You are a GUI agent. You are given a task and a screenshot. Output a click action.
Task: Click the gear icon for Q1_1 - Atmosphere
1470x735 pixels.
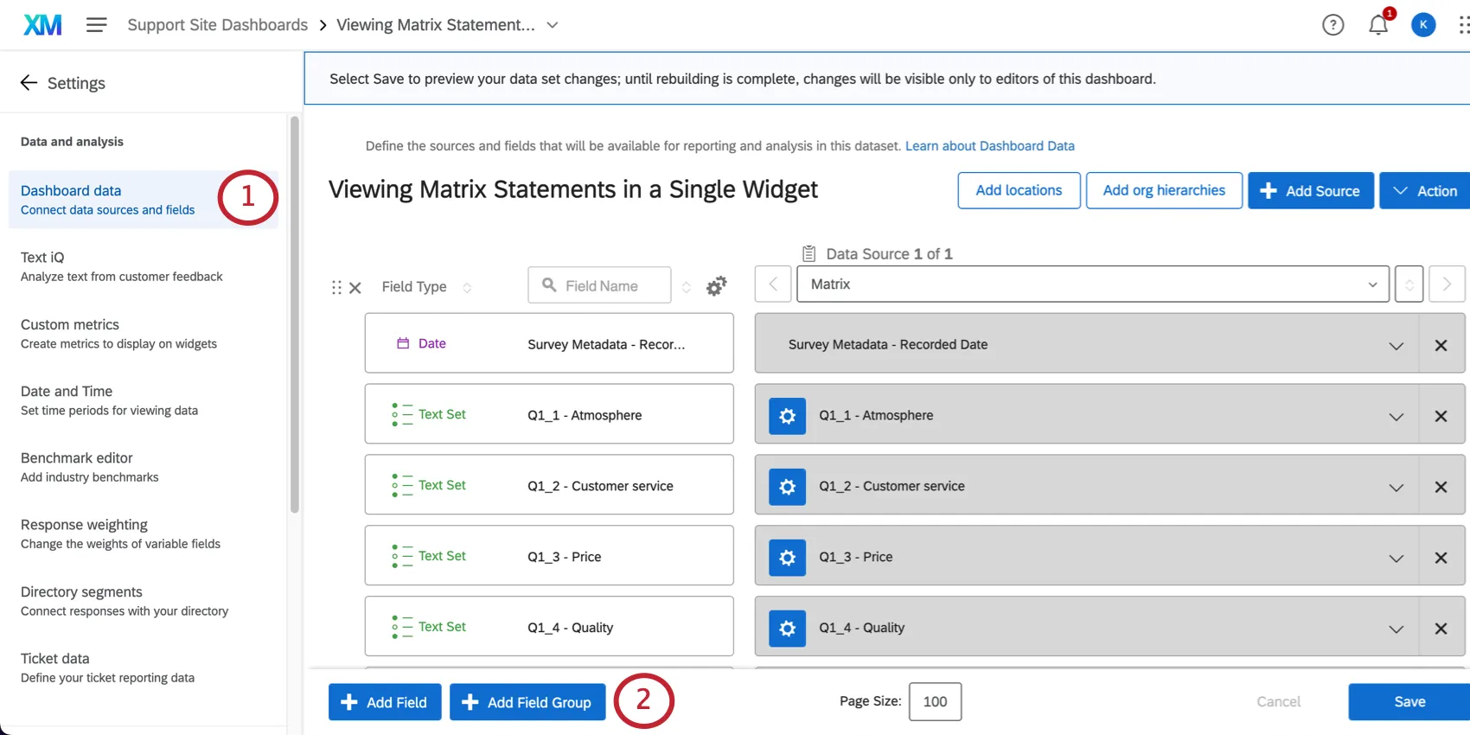coord(787,416)
